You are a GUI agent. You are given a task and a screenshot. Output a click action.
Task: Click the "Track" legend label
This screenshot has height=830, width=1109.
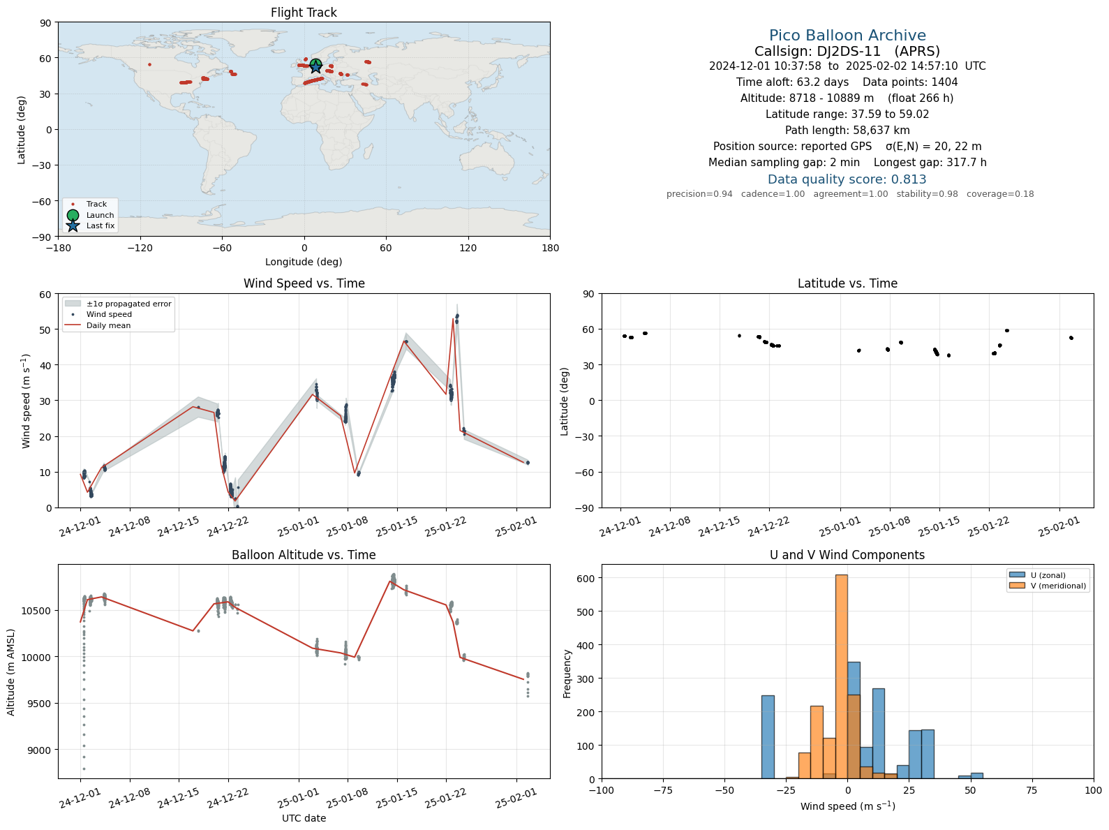(97, 205)
